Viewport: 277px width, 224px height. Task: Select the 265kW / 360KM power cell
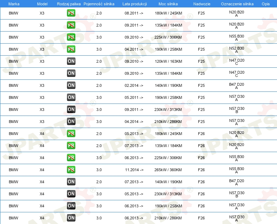coord(168,170)
